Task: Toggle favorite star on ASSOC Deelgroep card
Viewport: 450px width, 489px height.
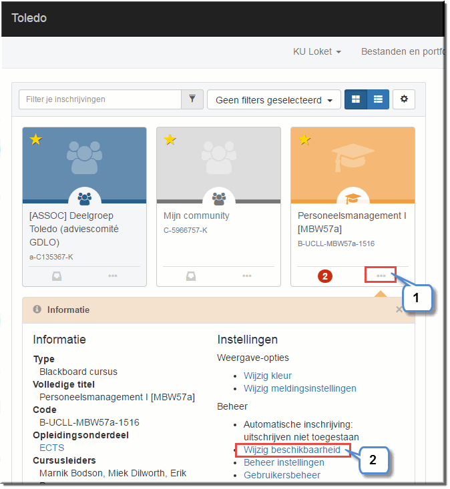Action: click(x=36, y=139)
